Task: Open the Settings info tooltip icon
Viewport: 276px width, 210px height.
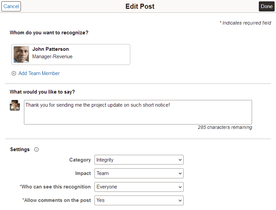Action: (x=36, y=149)
